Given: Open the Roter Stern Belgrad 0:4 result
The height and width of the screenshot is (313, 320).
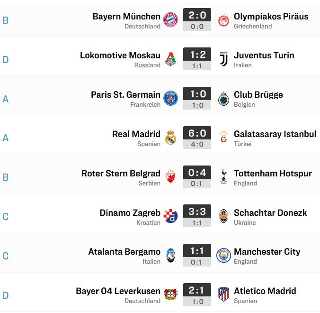Looking at the screenshot, I should [197, 177].
